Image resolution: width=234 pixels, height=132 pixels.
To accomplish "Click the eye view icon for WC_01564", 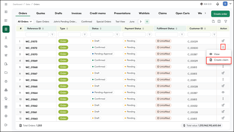I will pyautogui.click(x=223, y=92).
